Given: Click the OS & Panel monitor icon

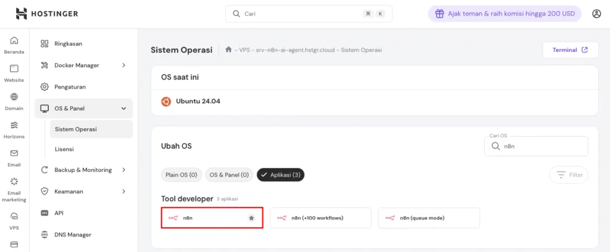Looking at the screenshot, I should pos(45,108).
